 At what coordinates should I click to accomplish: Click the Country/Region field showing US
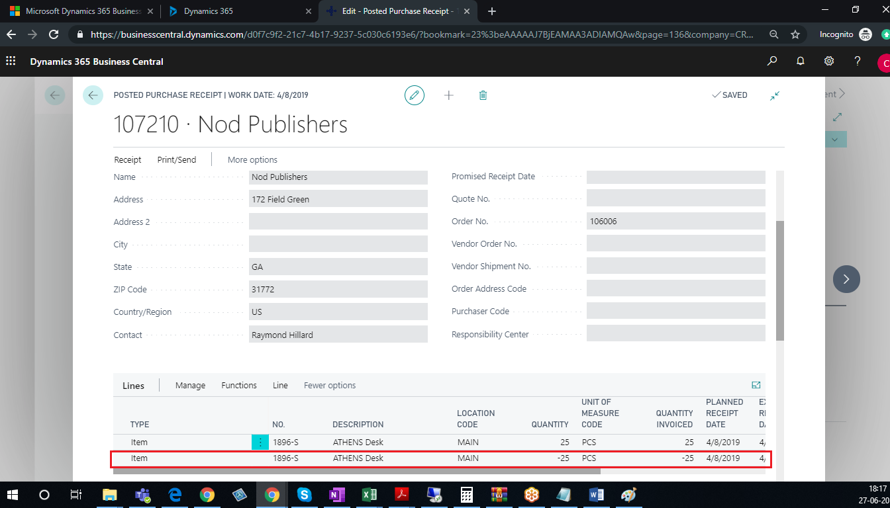coord(338,312)
